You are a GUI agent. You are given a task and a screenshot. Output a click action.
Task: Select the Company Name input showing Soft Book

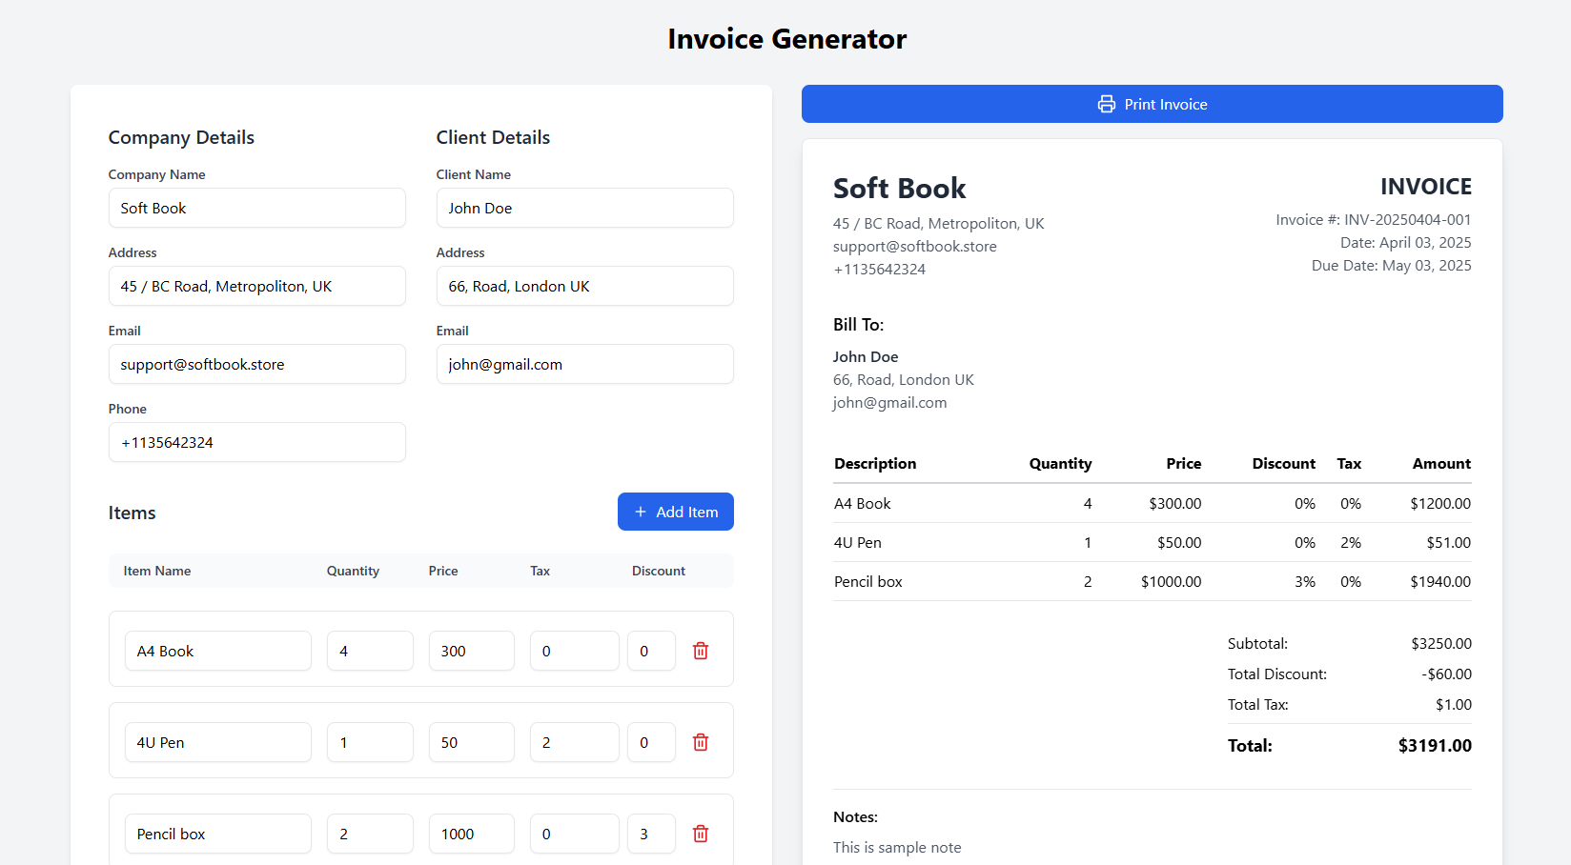[x=256, y=208]
